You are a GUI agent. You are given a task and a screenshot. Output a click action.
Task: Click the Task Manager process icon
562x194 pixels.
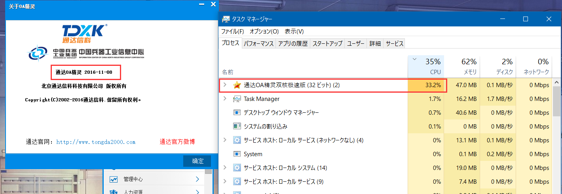[x=237, y=99]
